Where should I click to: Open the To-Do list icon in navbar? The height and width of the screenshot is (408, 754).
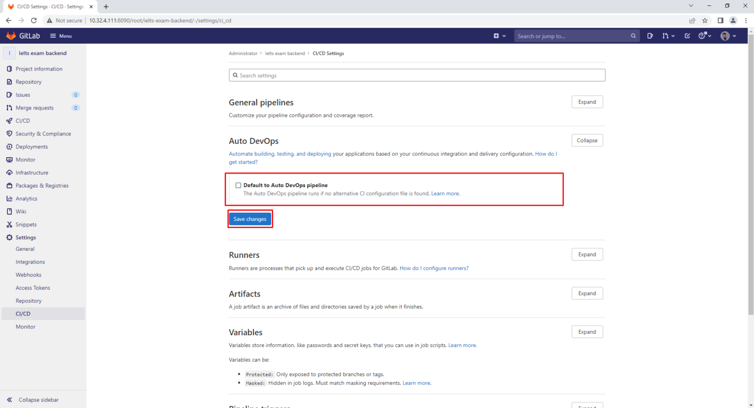click(x=687, y=36)
